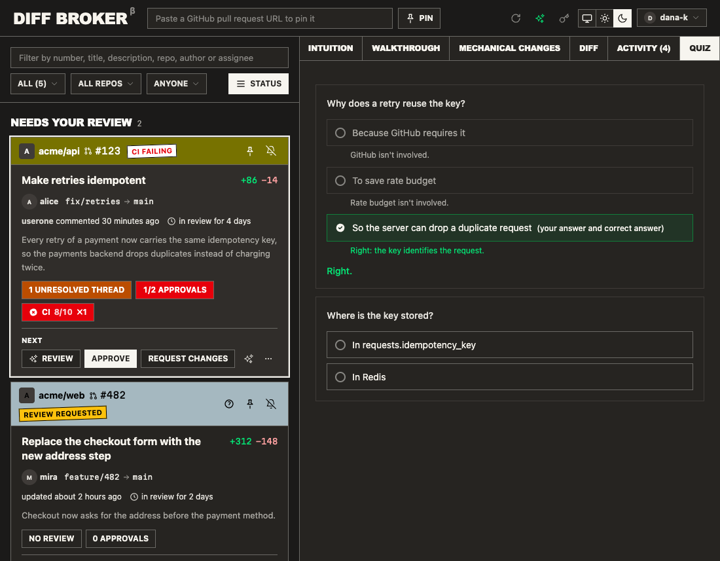Open the ALL (5) filter dropdown

pyautogui.click(x=38, y=84)
